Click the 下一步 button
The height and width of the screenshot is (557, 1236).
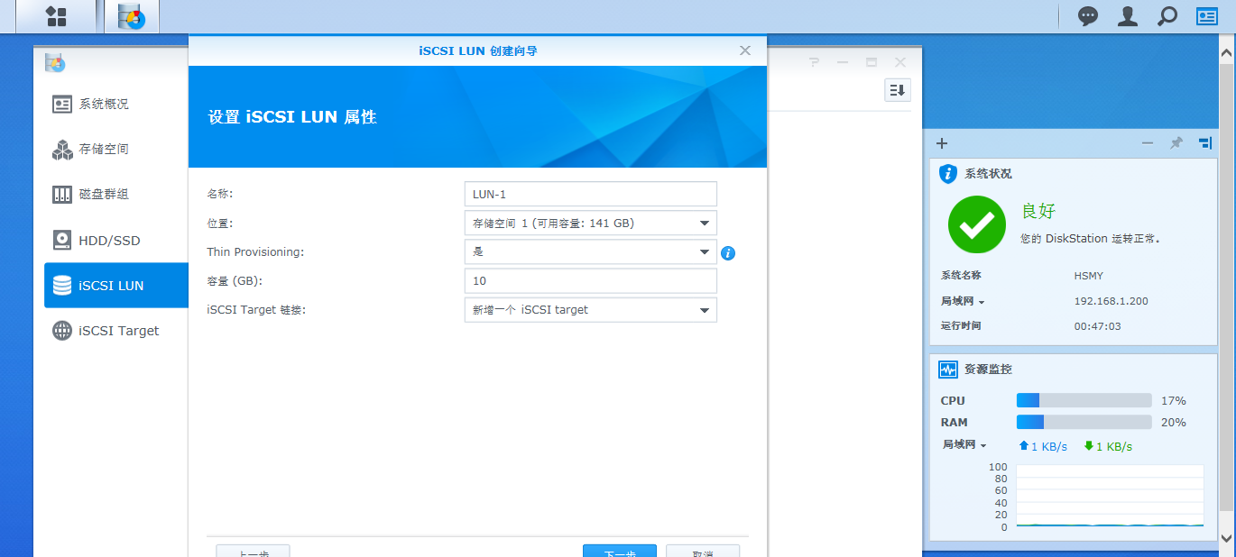pos(619,551)
